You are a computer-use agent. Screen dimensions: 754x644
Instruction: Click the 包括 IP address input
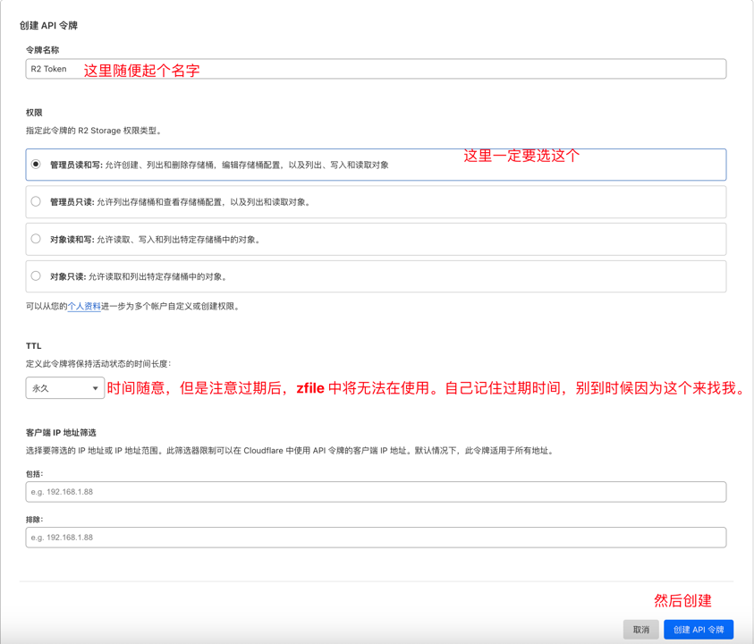pyautogui.click(x=376, y=492)
